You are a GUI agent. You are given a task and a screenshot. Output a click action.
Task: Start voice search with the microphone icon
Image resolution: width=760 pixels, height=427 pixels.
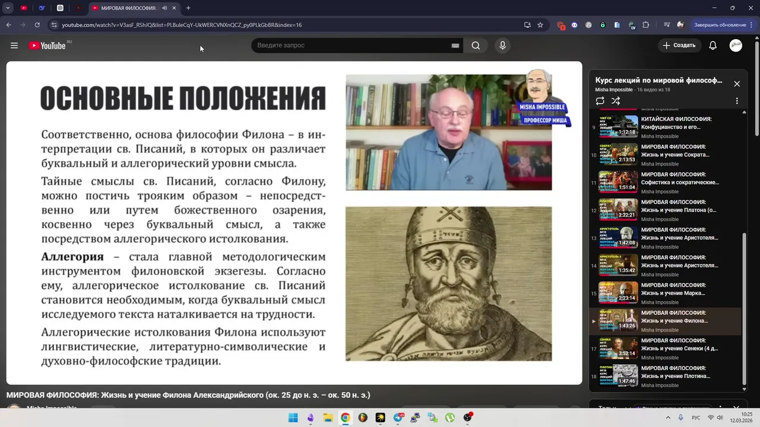[502, 46]
